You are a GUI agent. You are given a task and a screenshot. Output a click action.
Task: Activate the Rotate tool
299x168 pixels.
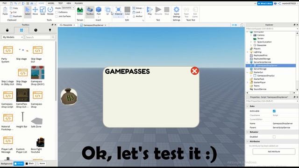click(50, 11)
